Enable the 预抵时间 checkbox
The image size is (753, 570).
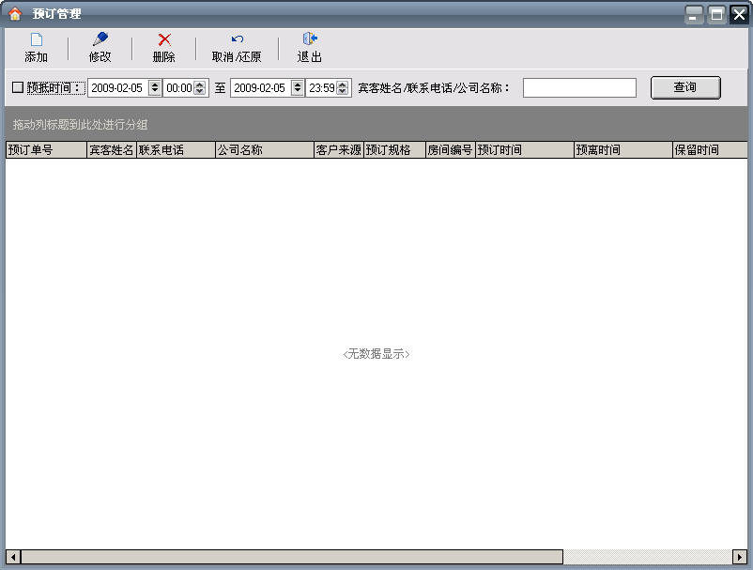[x=18, y=87]
